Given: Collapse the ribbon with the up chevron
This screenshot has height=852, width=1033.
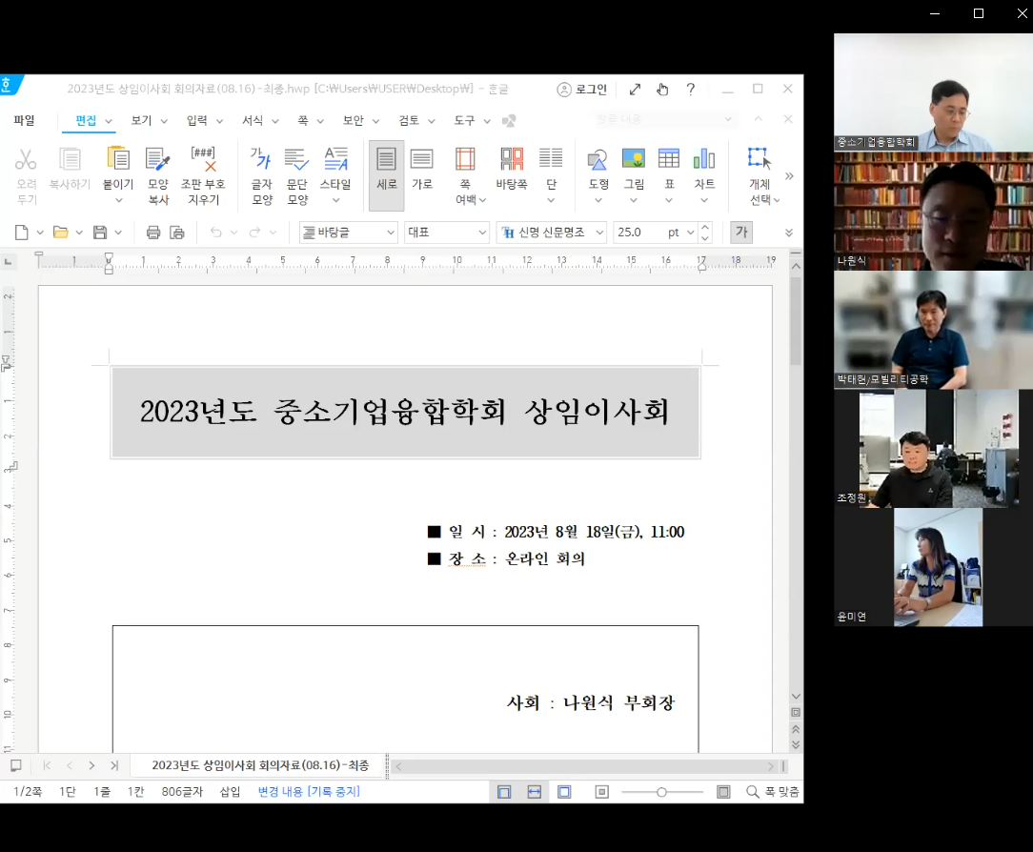Looking at the screenshot, I should [x=759, y=118].
